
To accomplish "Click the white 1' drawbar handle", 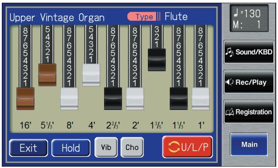I will (x=200, y=99).
